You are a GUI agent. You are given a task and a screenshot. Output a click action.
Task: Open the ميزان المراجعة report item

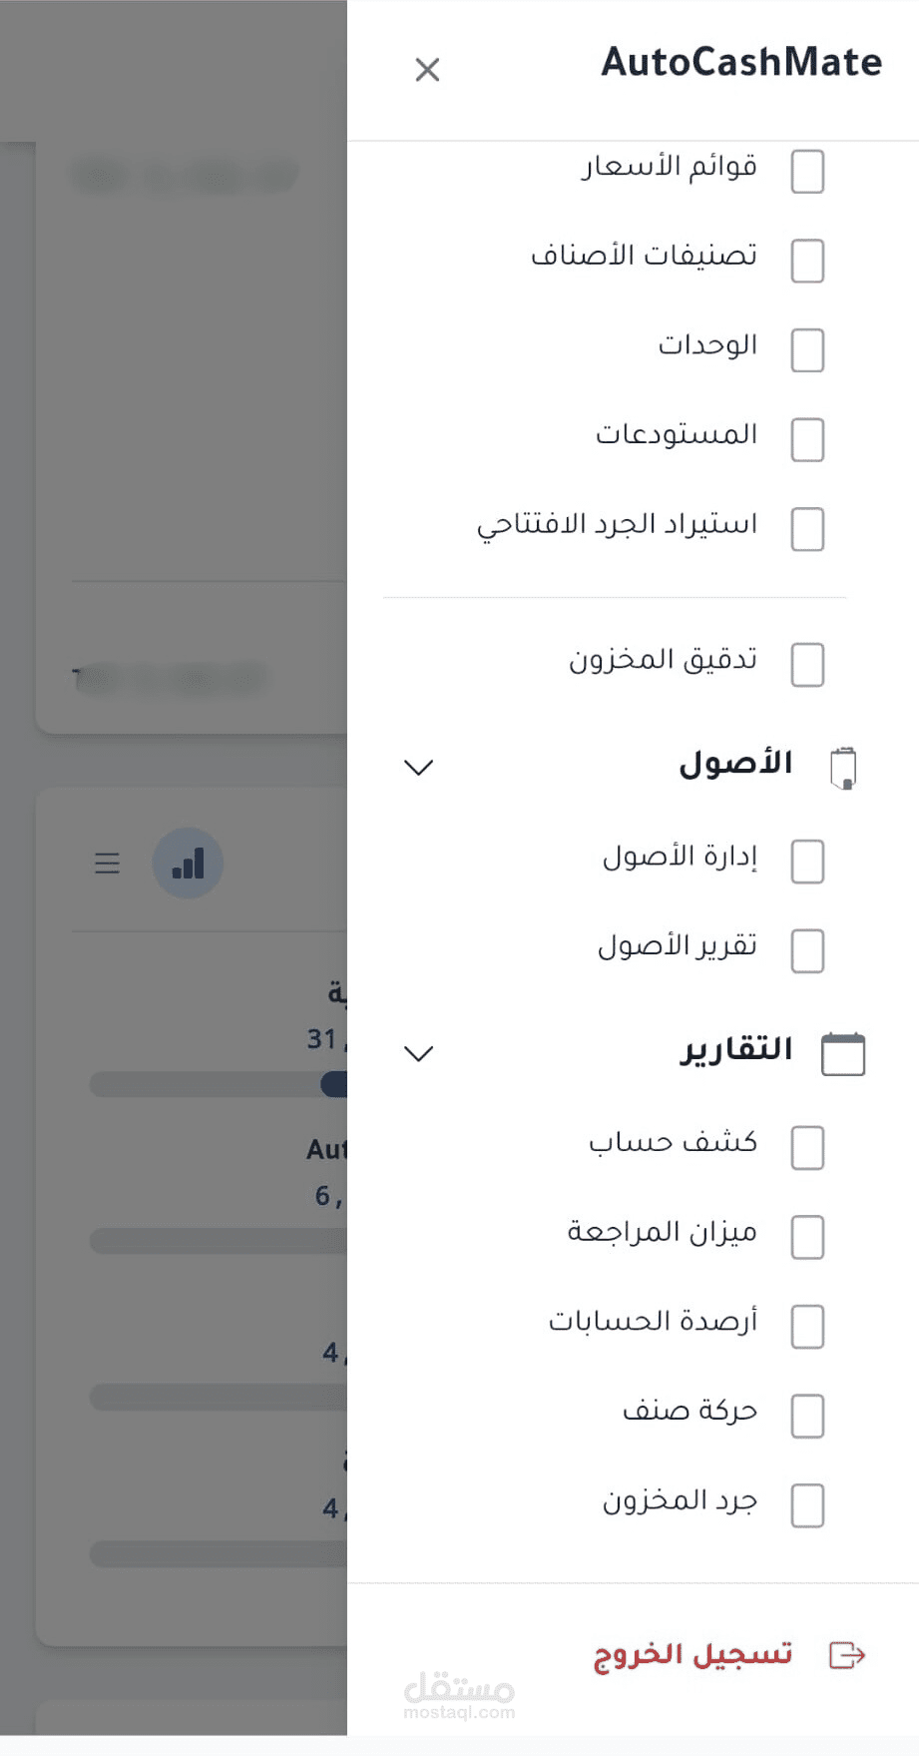pos(663,1232)
